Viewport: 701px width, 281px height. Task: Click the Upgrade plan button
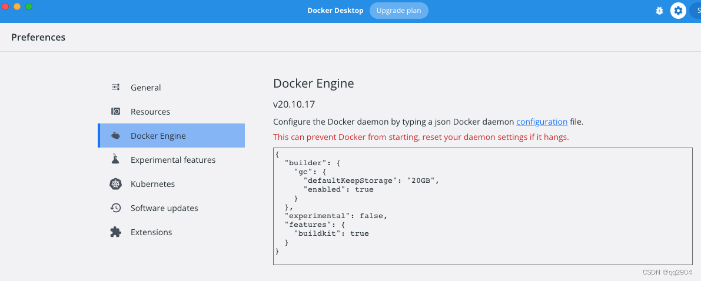[x=399, y=11]
